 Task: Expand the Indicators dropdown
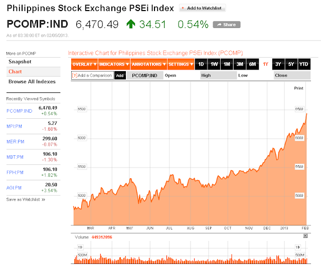114,64
